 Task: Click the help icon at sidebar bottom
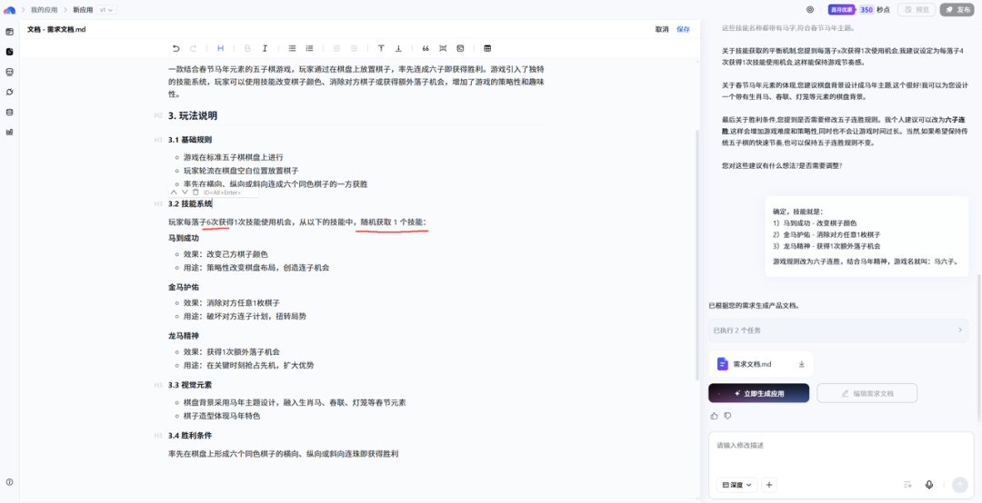(x=9, y=482)
